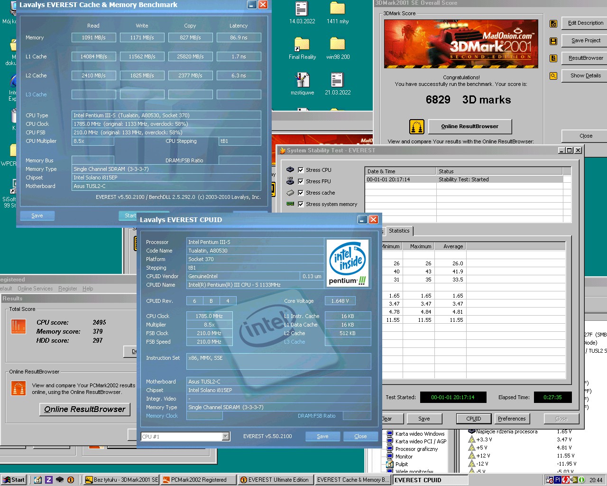Switch to EVEREST Ultimate Edition taskbar window
The width and height of the screenshot is (607, 486).
(x=276, y=480)
